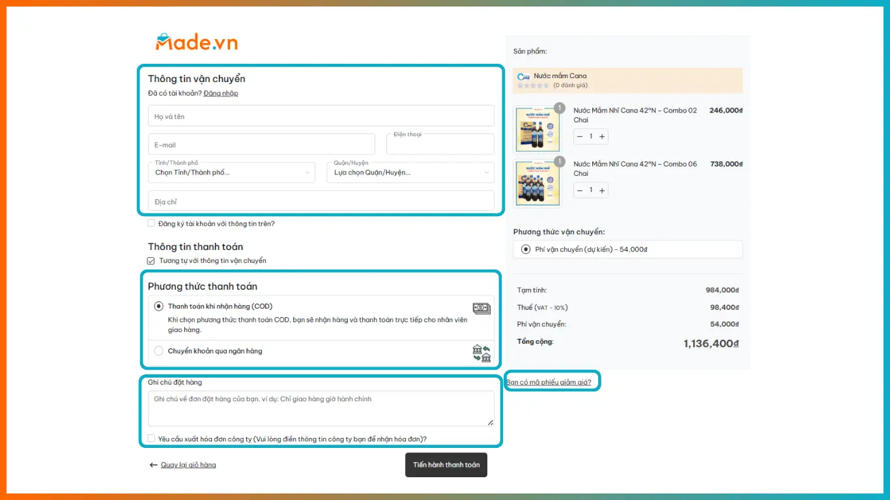The width and height of the screenshot is (890, 500).
Task: Click the price '246,000đ'
Action: pos(726,111)
